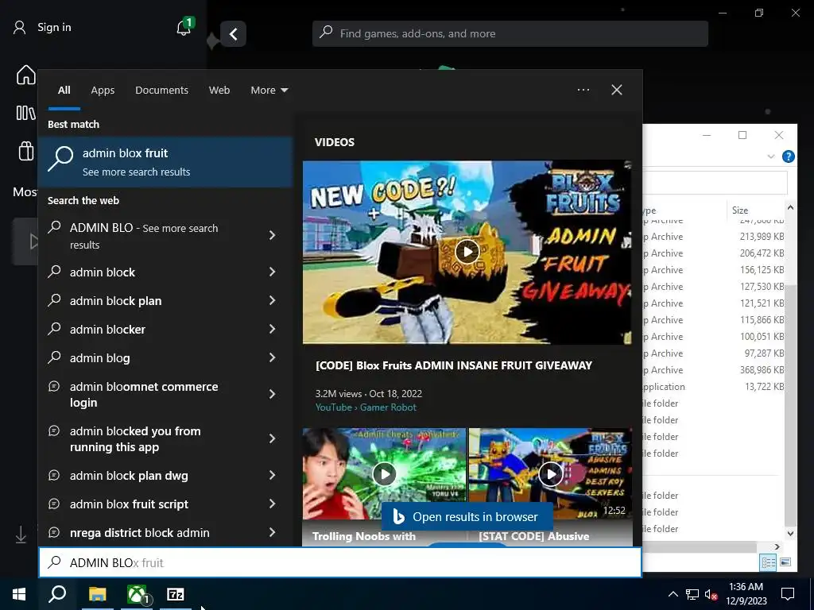Screen dimensions: 814x610
Task: Open the Action Center notification icon
Action: point(788,594)
